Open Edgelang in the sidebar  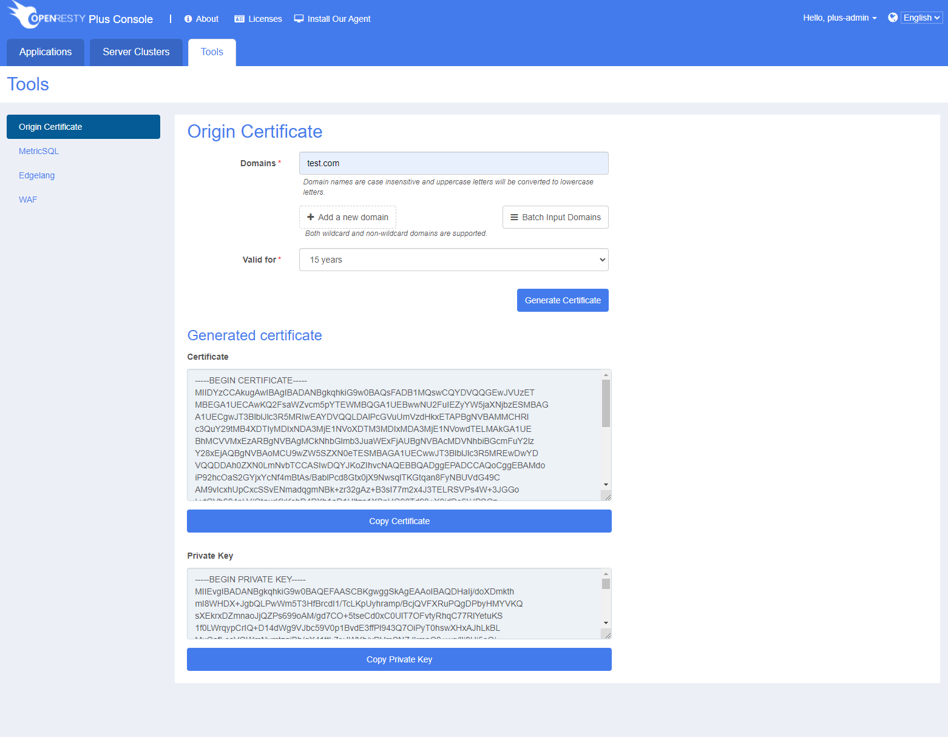click(36, 175)
